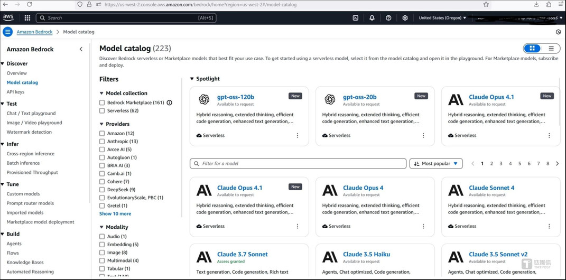Check the DeepSeek (9) provider filter
This screenshot has width=566, height=280.
tap(102, 190)
